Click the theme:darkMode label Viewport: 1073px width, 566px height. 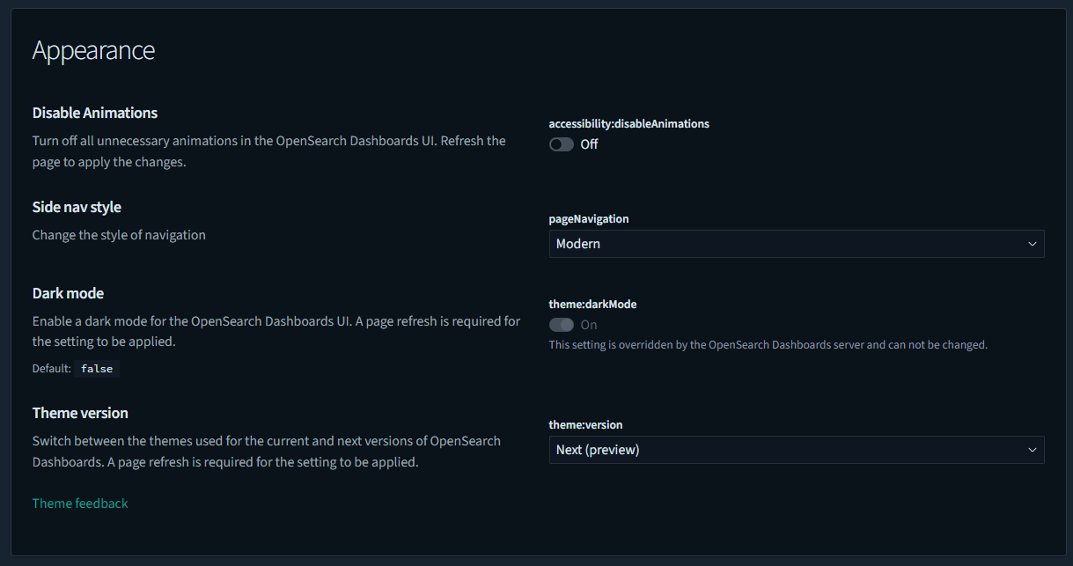(592, 304)
